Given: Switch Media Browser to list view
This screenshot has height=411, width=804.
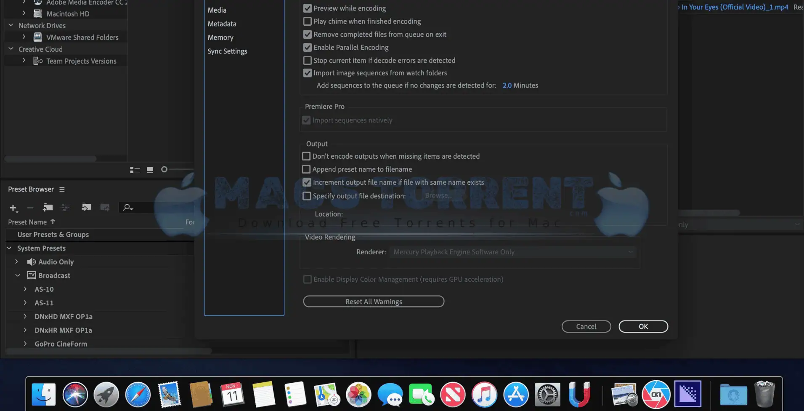Looking at the screenshot, I should [135, 170].
